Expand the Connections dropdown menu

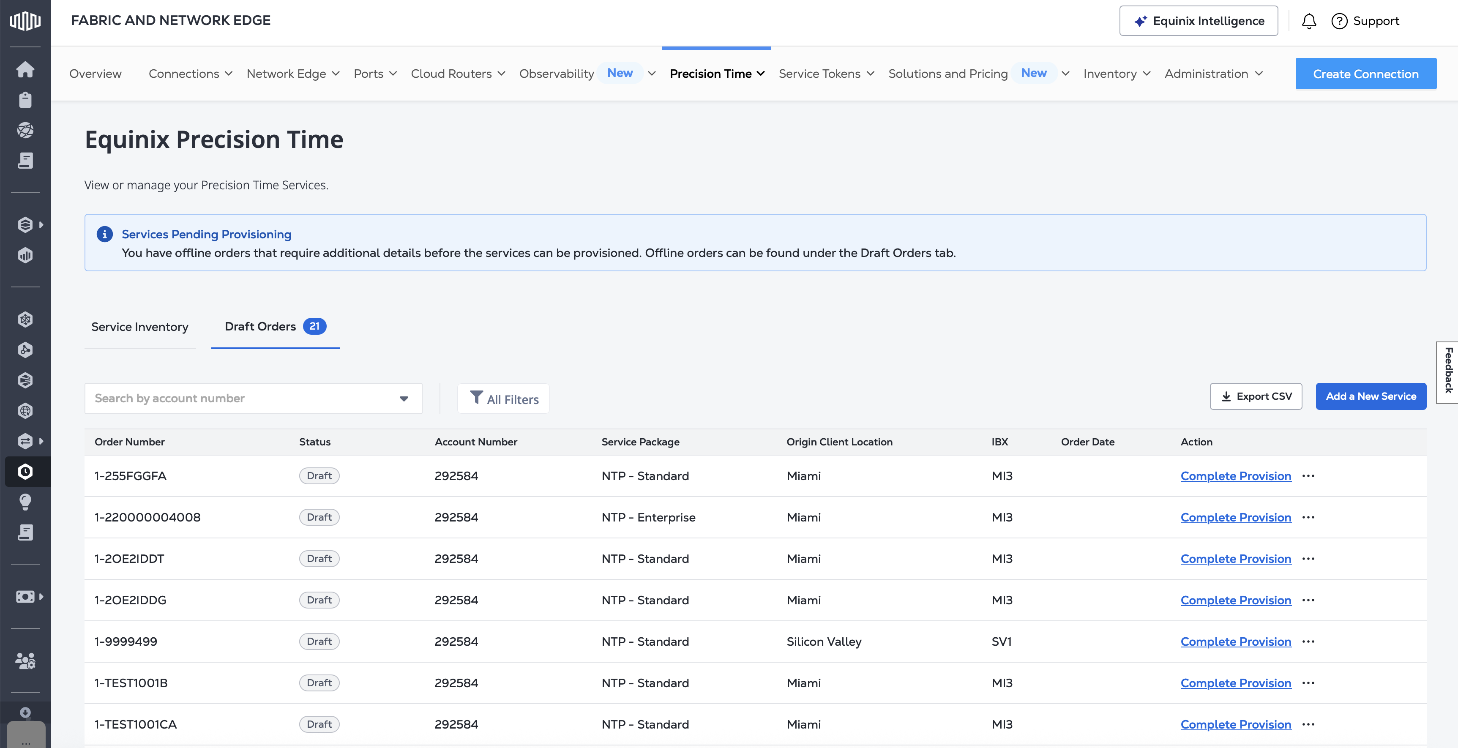pyautogui.click(x=191, y=74)
